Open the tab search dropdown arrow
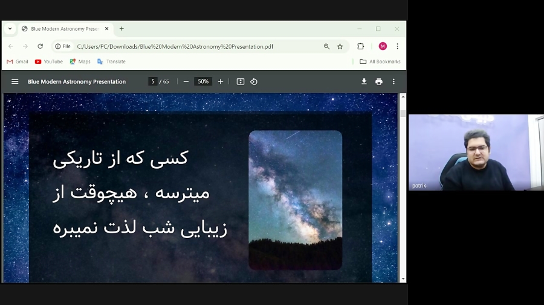 (x=10, y=29)
